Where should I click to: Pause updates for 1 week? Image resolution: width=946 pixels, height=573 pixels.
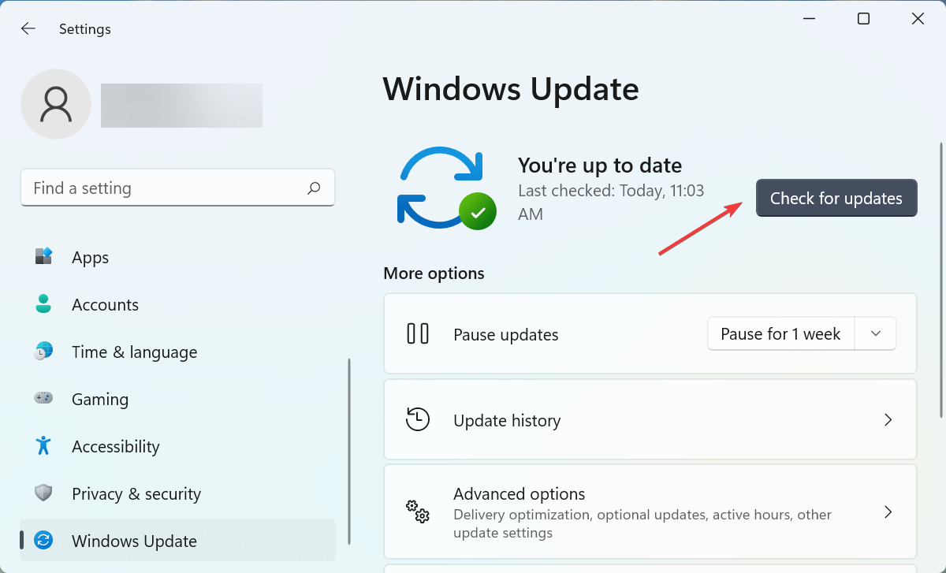(780, 333)
